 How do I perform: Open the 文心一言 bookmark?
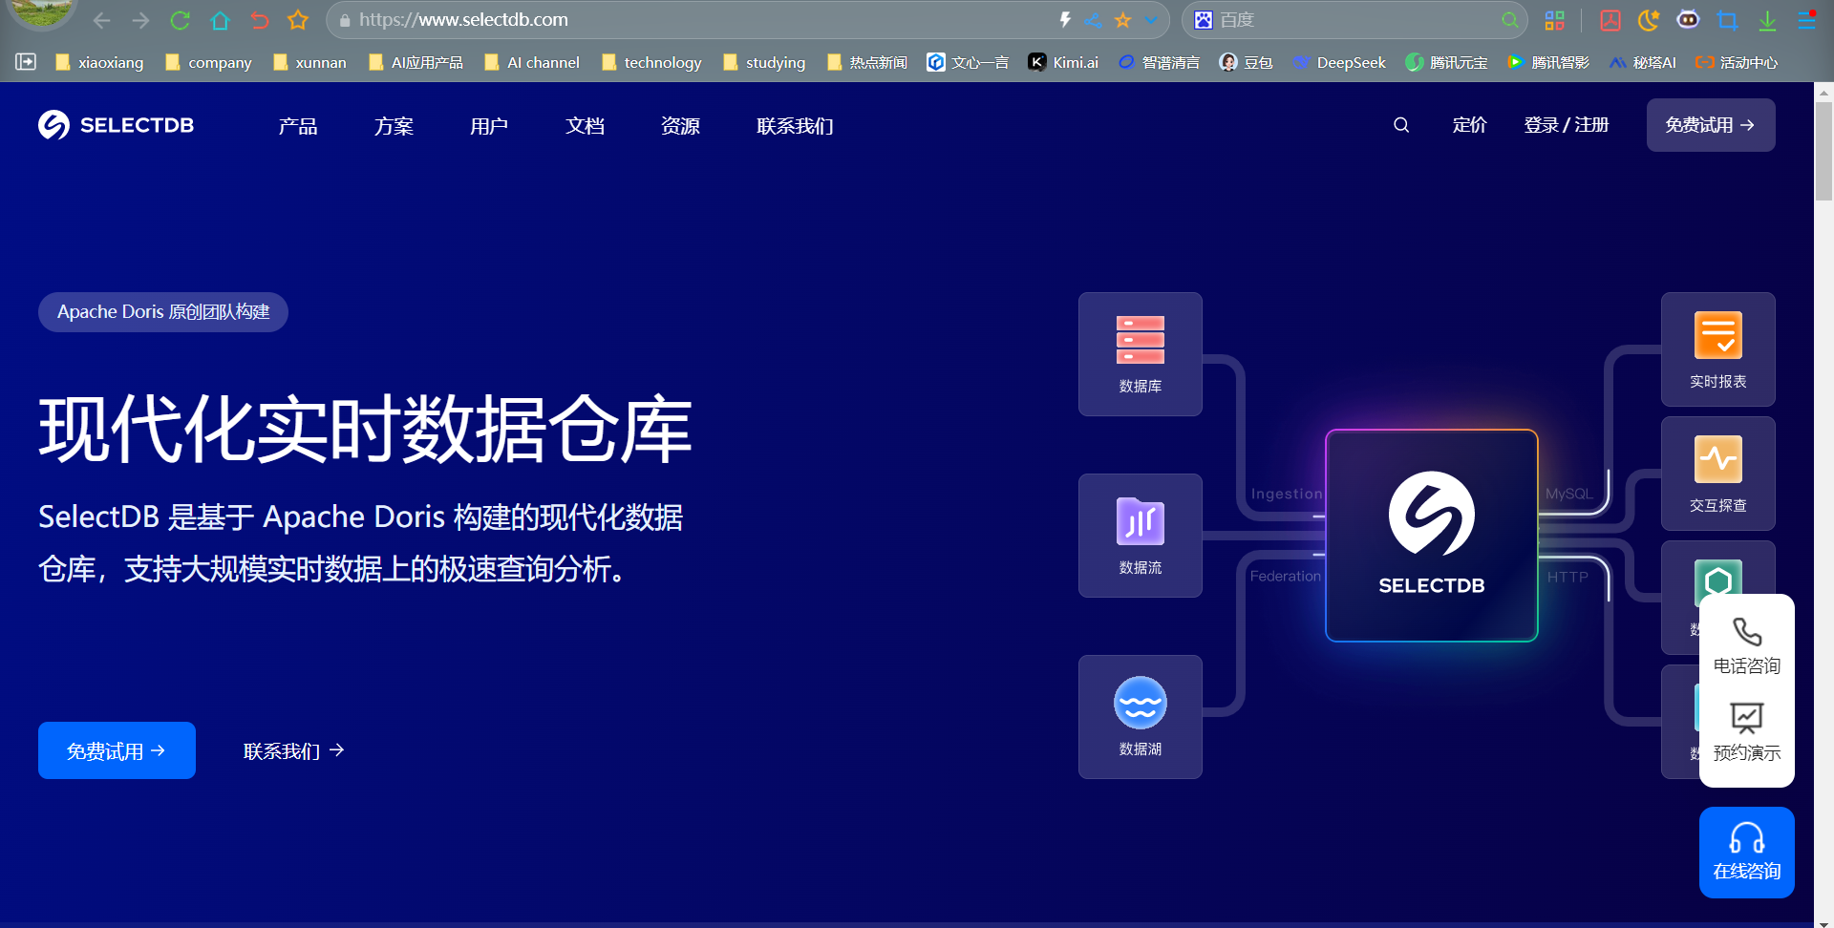coord(968,62)
